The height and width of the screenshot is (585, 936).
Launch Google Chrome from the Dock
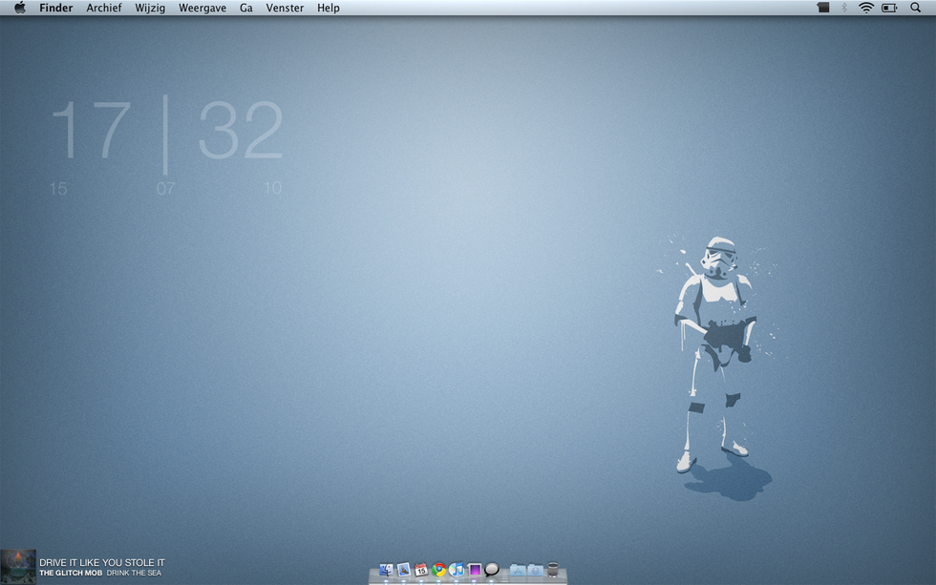tap(439, 570)
